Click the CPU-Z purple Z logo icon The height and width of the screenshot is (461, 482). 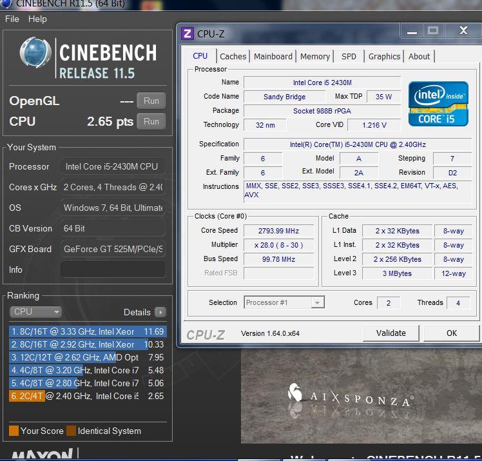pos(188,34)
